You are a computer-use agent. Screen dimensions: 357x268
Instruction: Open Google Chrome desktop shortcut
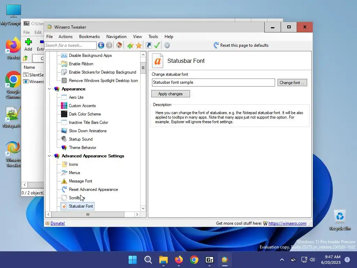coord(13,85)
